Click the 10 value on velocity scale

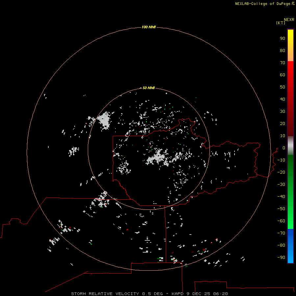(283, 136)
